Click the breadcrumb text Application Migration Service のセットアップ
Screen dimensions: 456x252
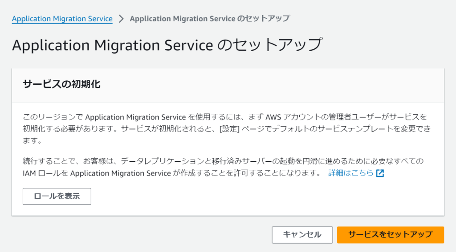pyautogui.click(x=210, y=19)
